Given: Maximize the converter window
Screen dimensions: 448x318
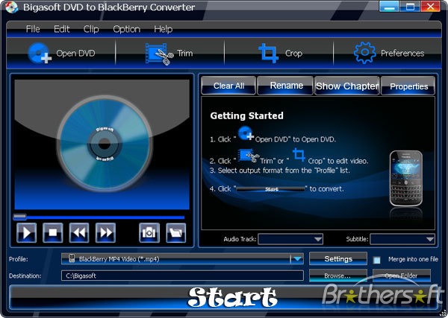Looking at the screenshot, I should (410, 6).
